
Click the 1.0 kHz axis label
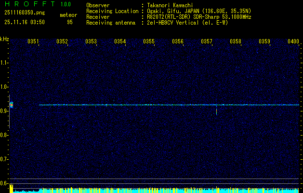(x=4, y=87)
